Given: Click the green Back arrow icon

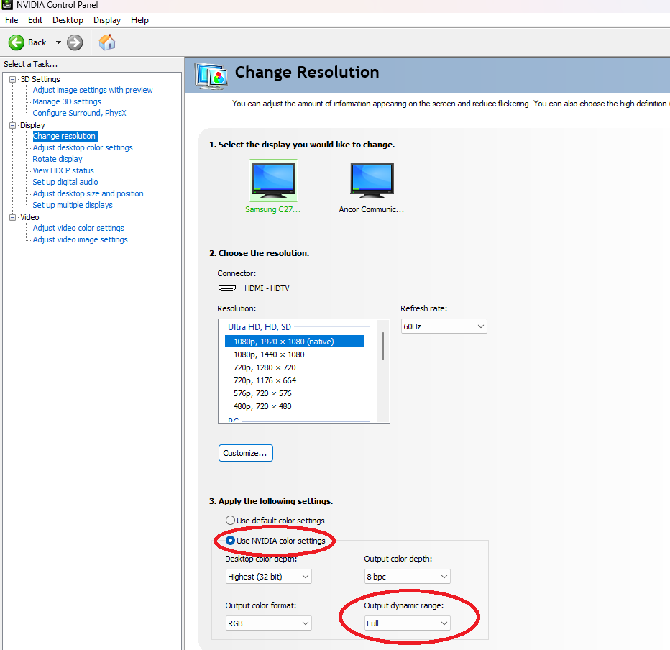Looking at the screenshot, I should coord(17,42).
